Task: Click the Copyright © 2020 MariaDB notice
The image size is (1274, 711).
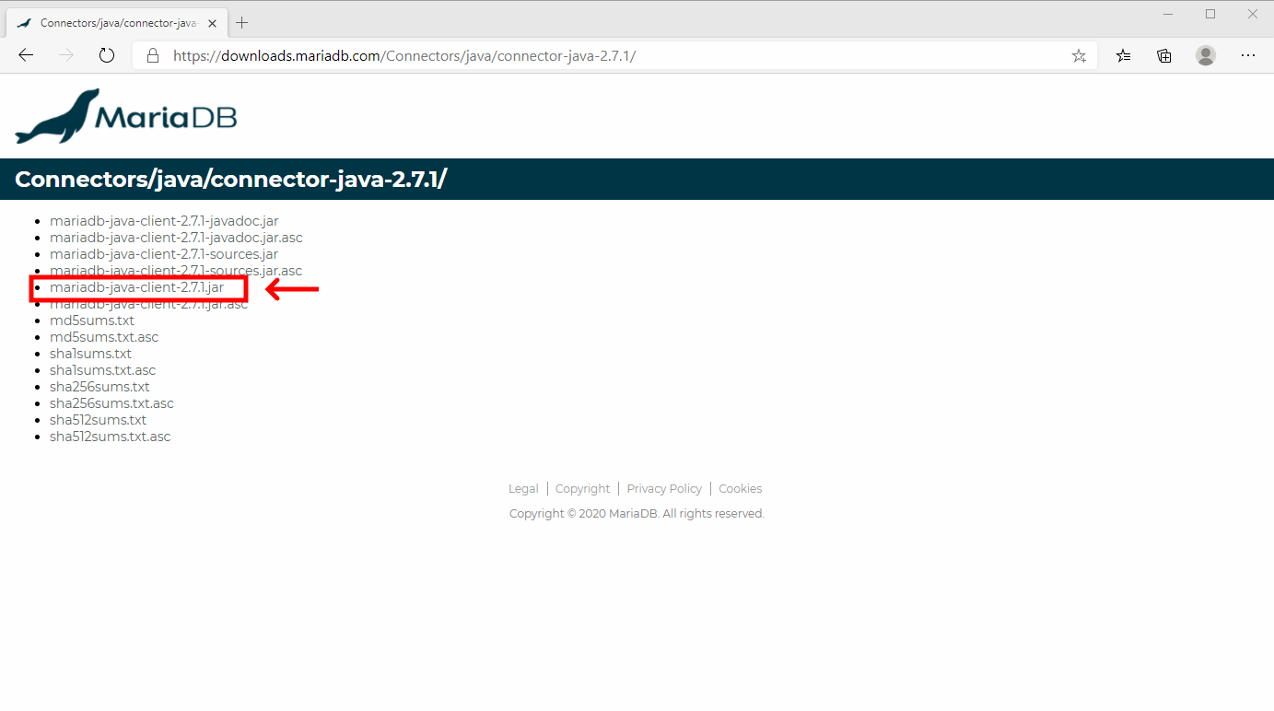Action: pos(637,514)
